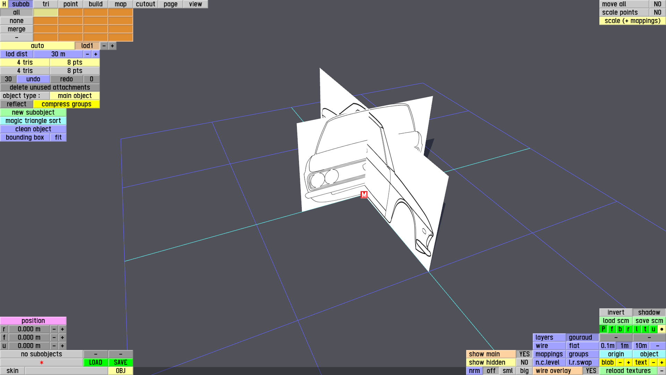
Task: Toggle wire overlay YES value
Action: [x=591, y=371]
